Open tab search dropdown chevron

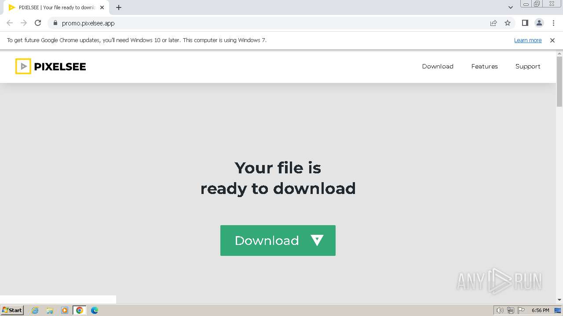[511, 7]
